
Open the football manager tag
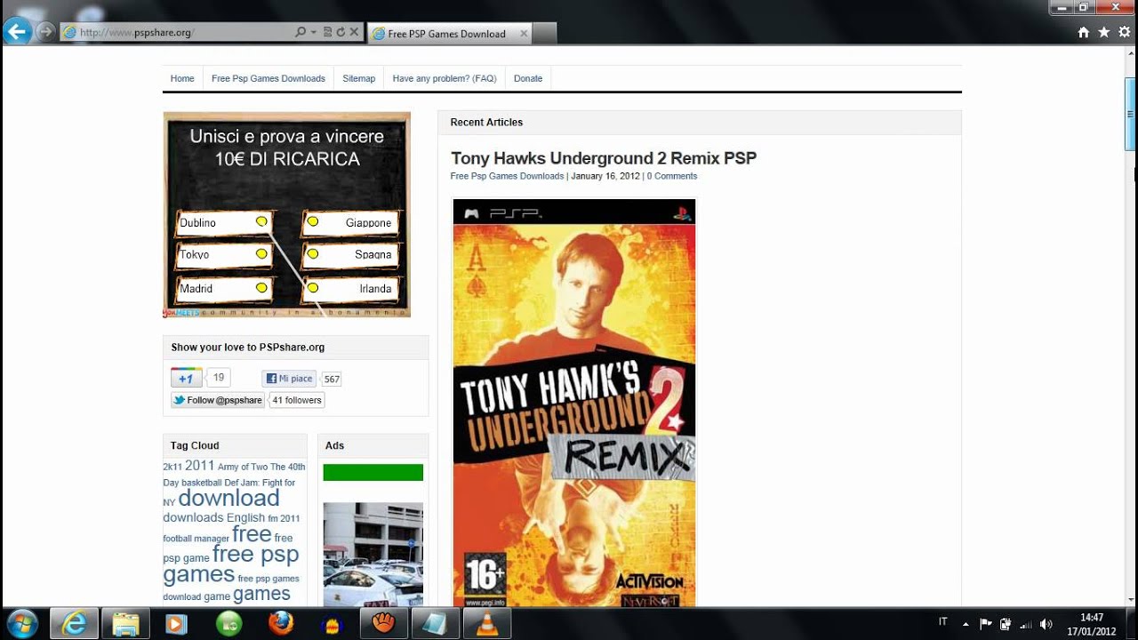[x=196, y=539]
